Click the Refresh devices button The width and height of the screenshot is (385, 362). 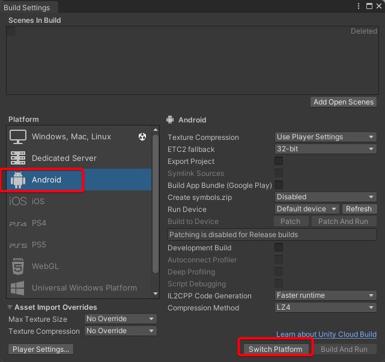(x=359, y=209)
